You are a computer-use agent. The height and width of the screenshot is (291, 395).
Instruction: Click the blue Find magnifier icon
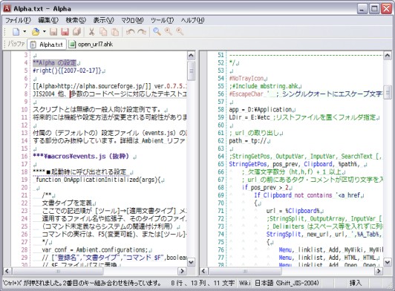point(157,32)
